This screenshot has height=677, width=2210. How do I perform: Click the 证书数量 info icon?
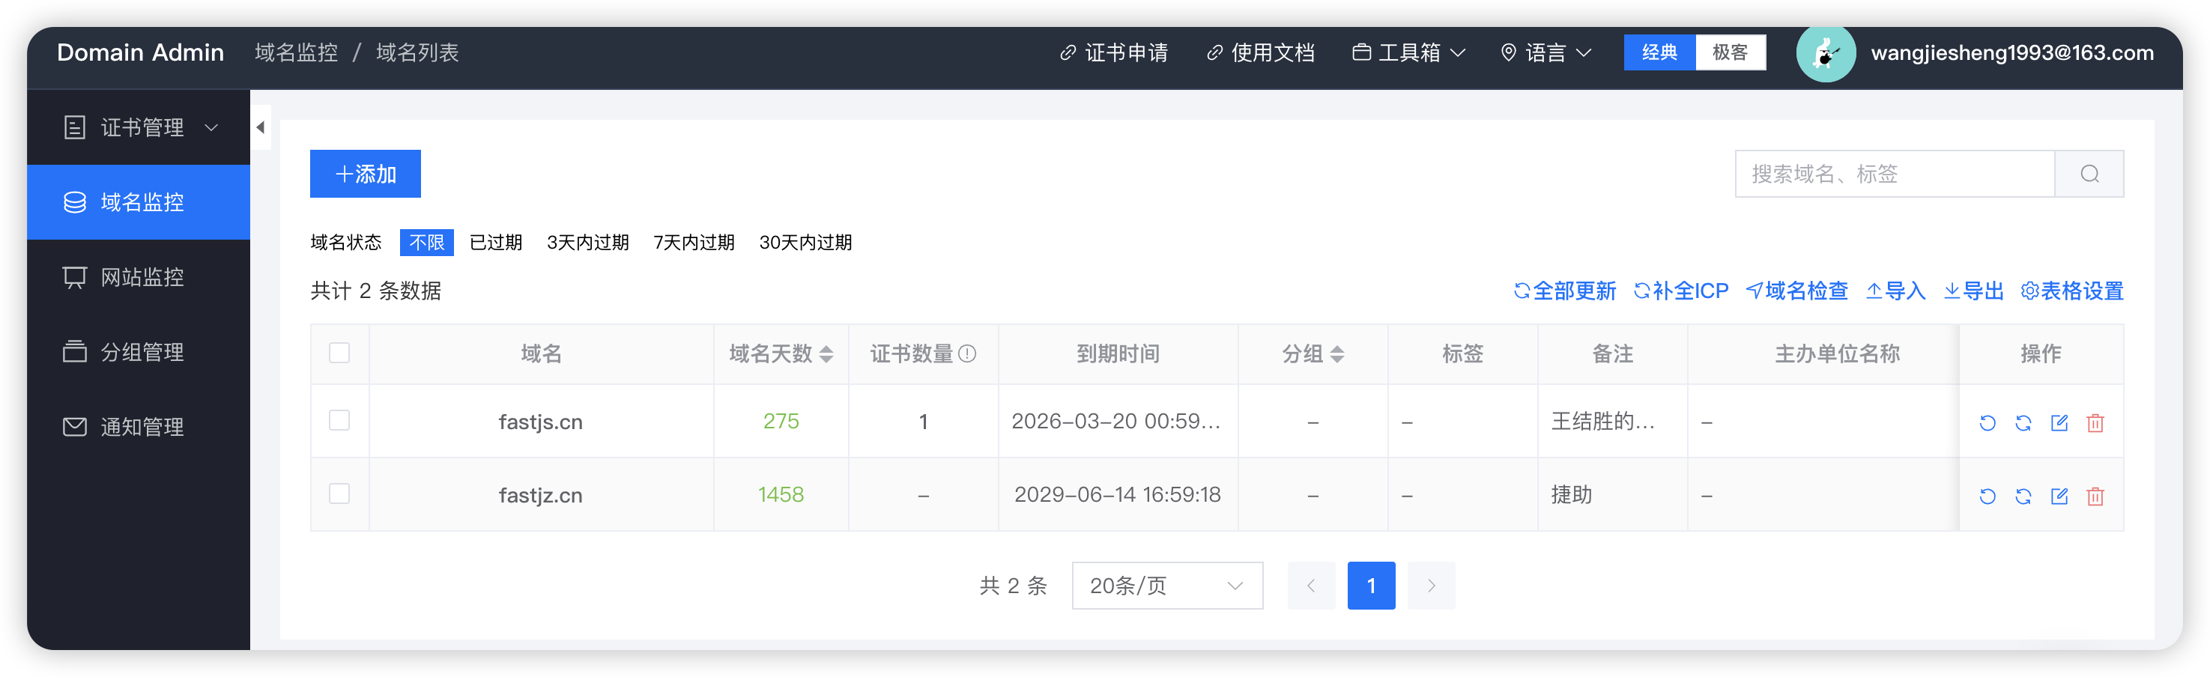tap(967, 353)
